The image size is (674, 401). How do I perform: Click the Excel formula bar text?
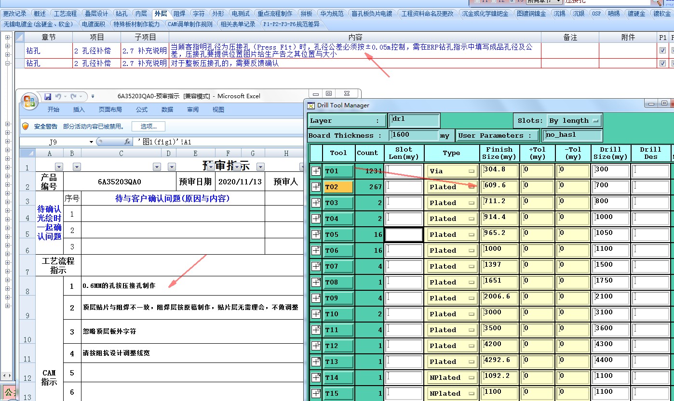point(164,142)
